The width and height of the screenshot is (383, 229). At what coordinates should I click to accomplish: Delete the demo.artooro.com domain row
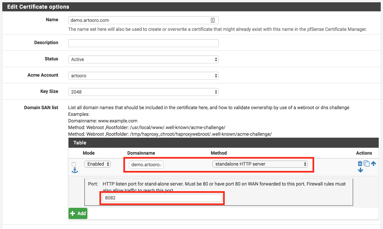pyautogui.click(x=360, y=164)
